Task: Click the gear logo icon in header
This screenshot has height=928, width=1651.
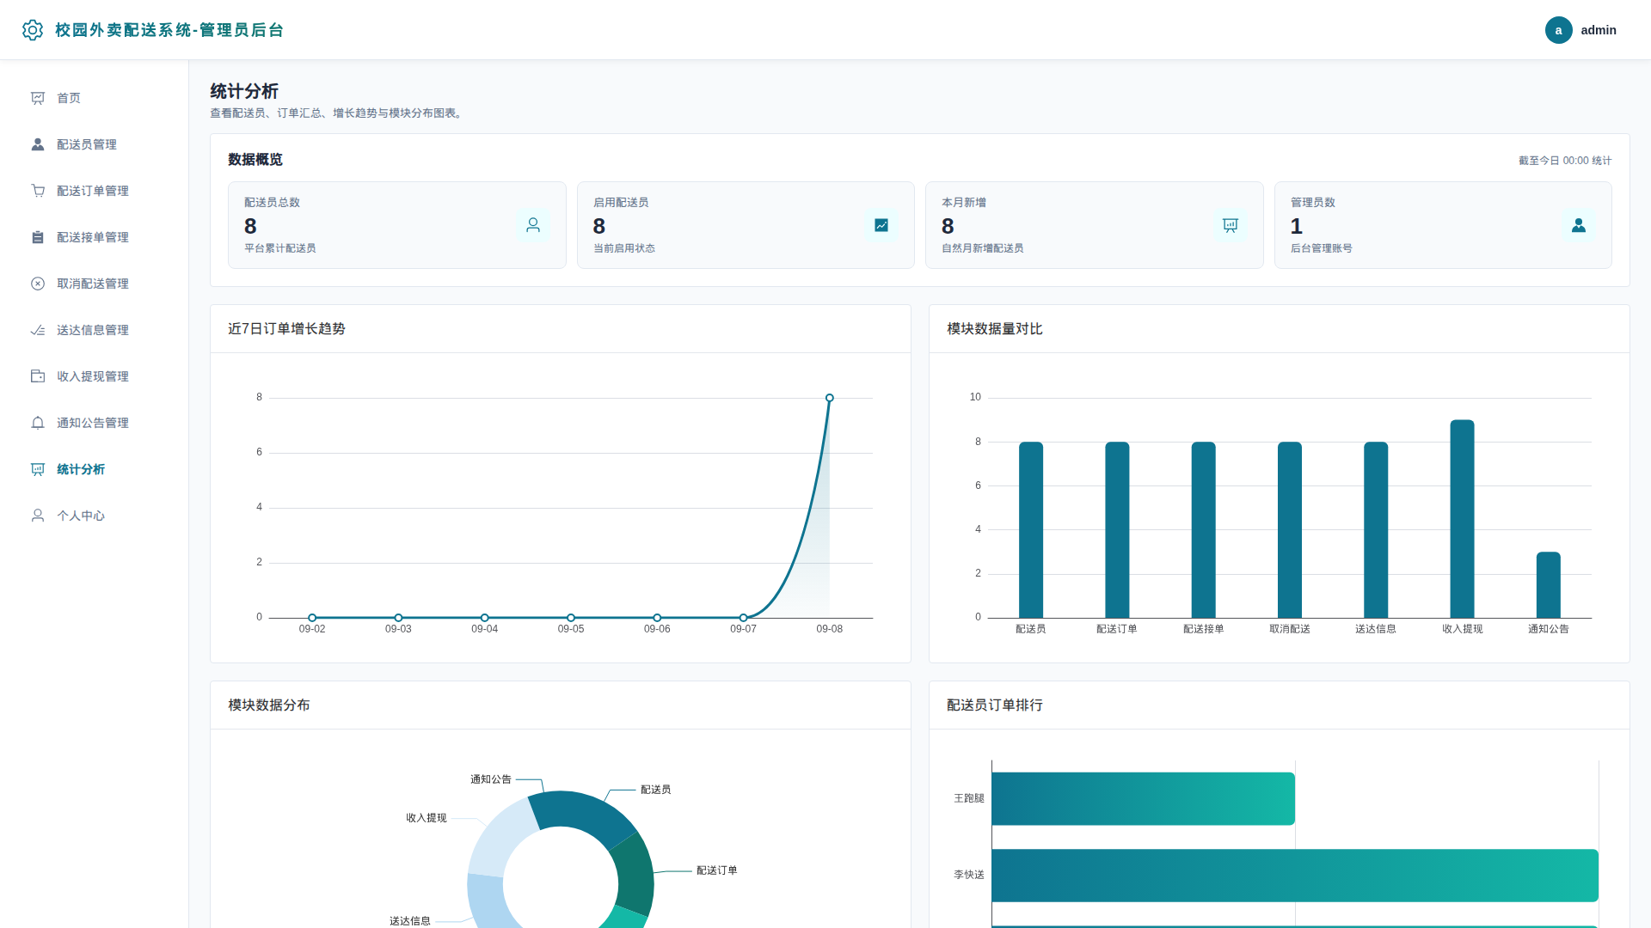Action: tap(33, 30)
